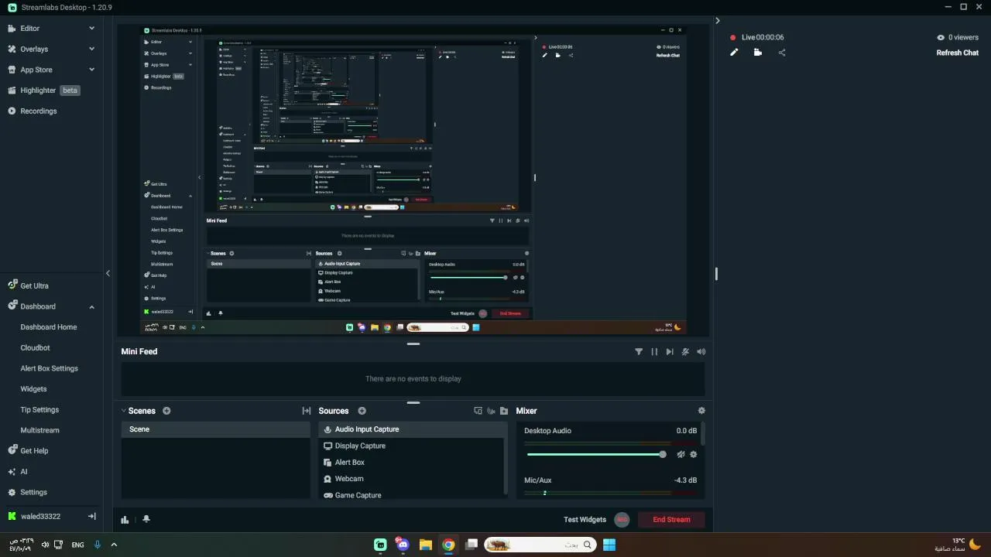
Task: Add a source folder icon
Action: click(504, 411)
